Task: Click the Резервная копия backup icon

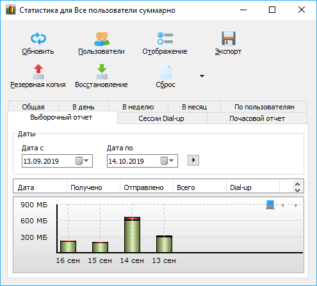Action: (x=38, y=72)
